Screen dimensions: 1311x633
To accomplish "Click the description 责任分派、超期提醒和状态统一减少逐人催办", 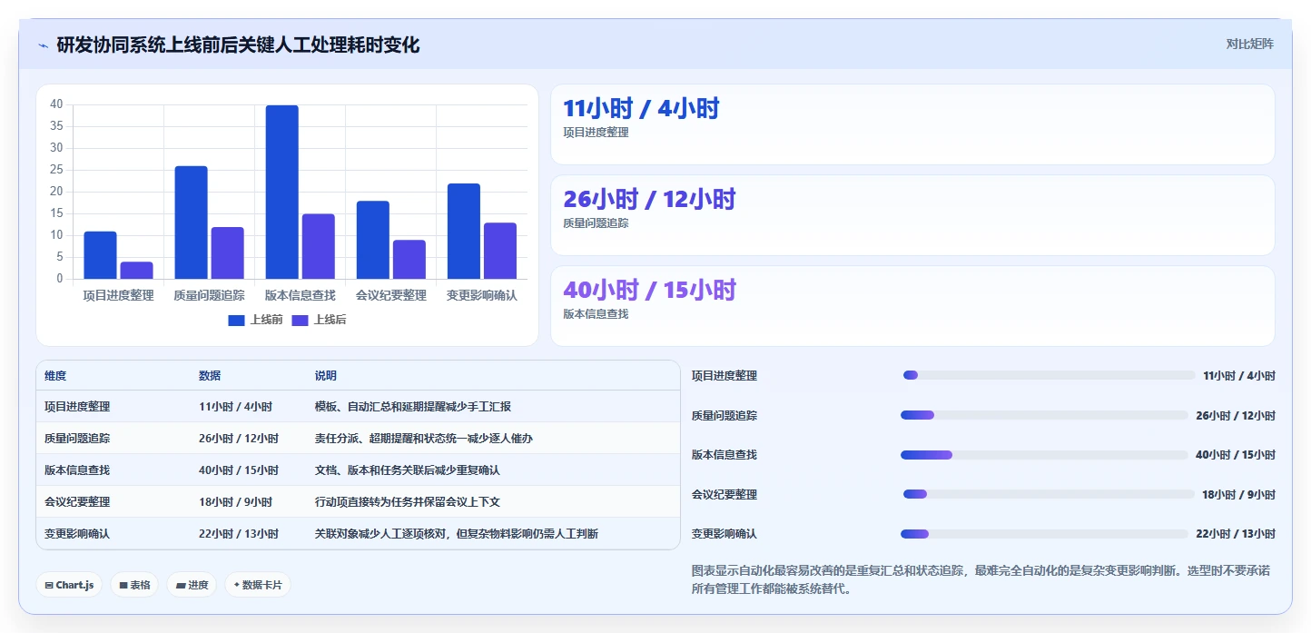I will click(x=424, y=439).
